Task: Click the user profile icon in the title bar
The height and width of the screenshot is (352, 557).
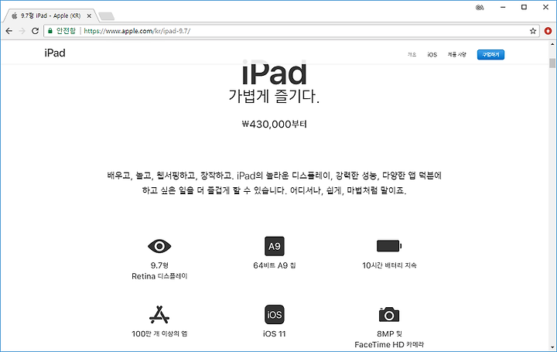Action: 480,7
